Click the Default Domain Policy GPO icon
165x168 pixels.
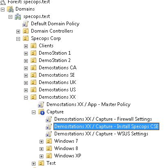pos(25,24)
